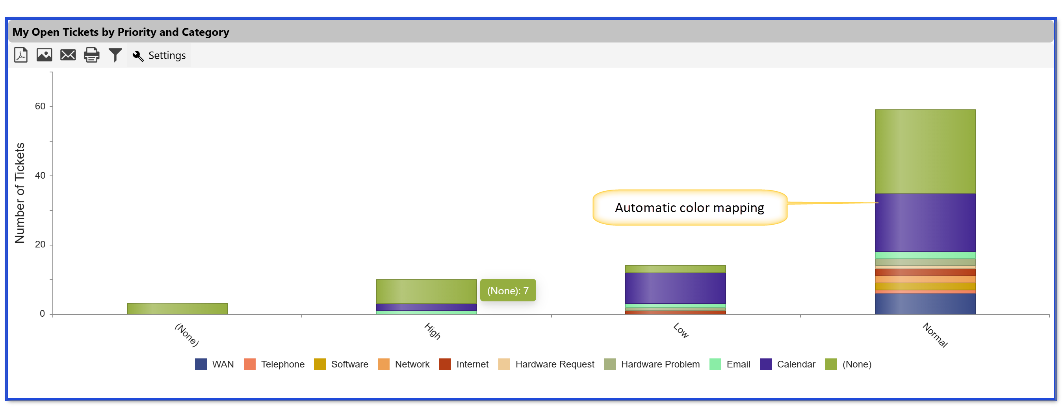Click Hardware Request legend label
Image resolution: width=1064 pixels, height=419 pixels.
(554, 364)
